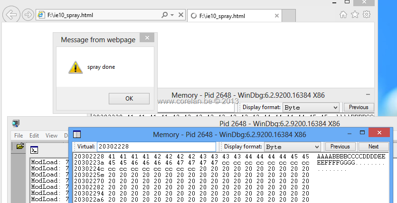Expand the address bar autocomplete dropdown arrow

click(172, 15)
